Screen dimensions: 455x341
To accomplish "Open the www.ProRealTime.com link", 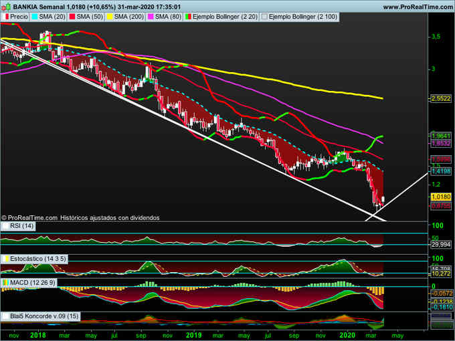I will point(418,7).
